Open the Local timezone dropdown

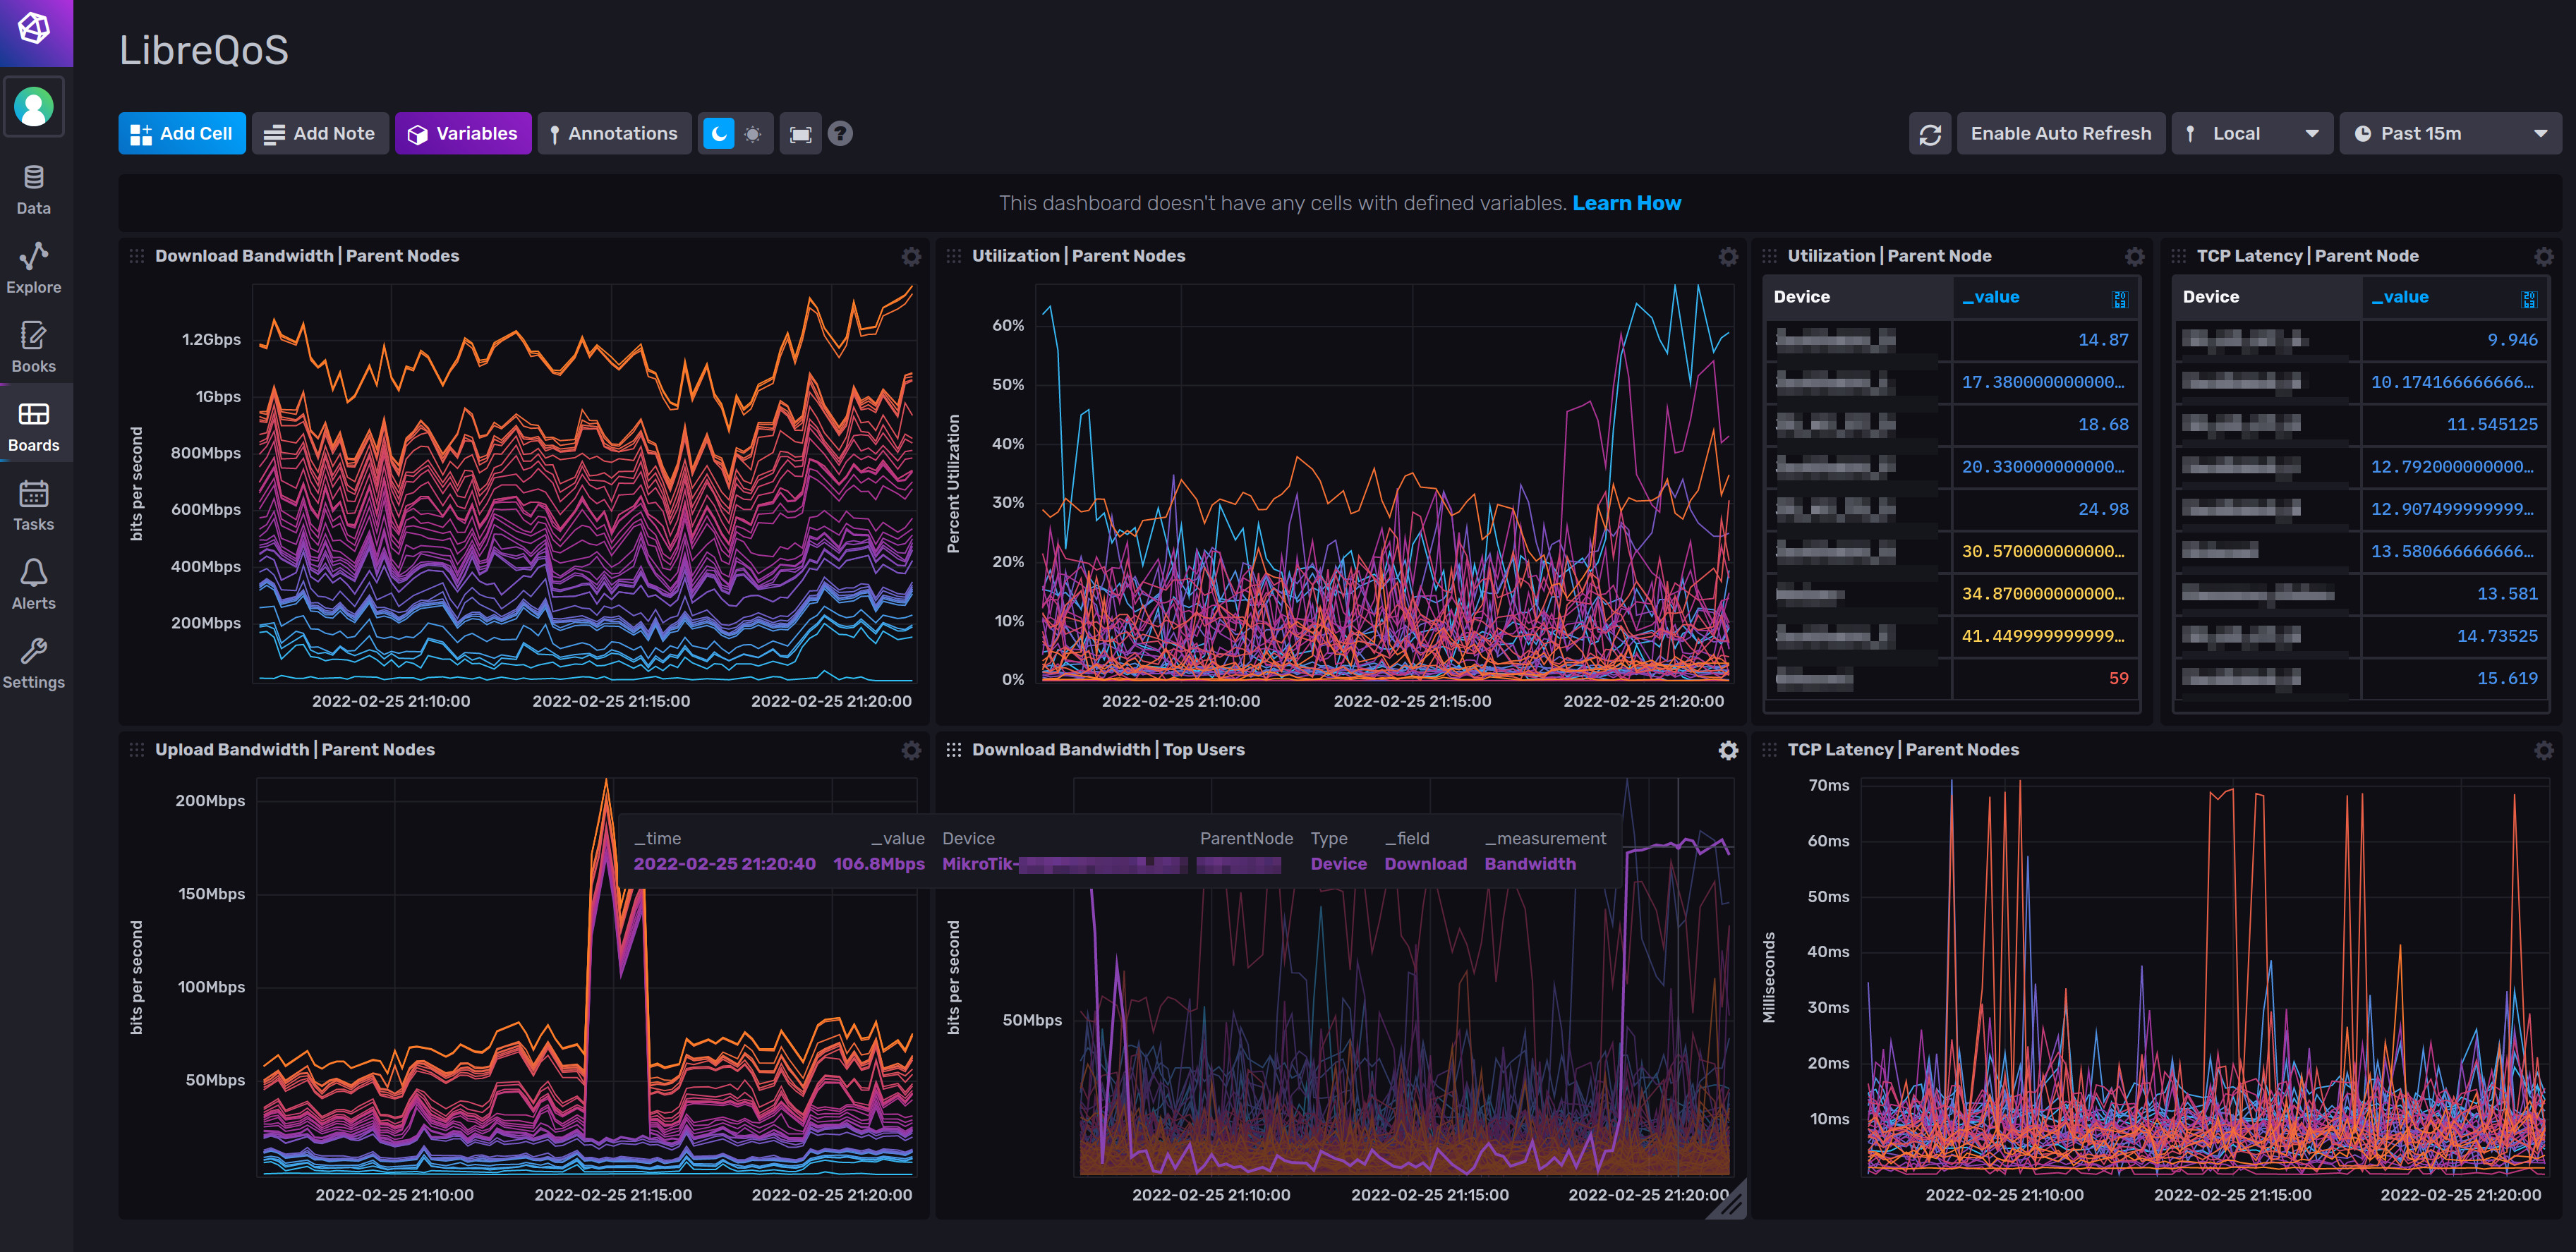(x=2251, y=134)
